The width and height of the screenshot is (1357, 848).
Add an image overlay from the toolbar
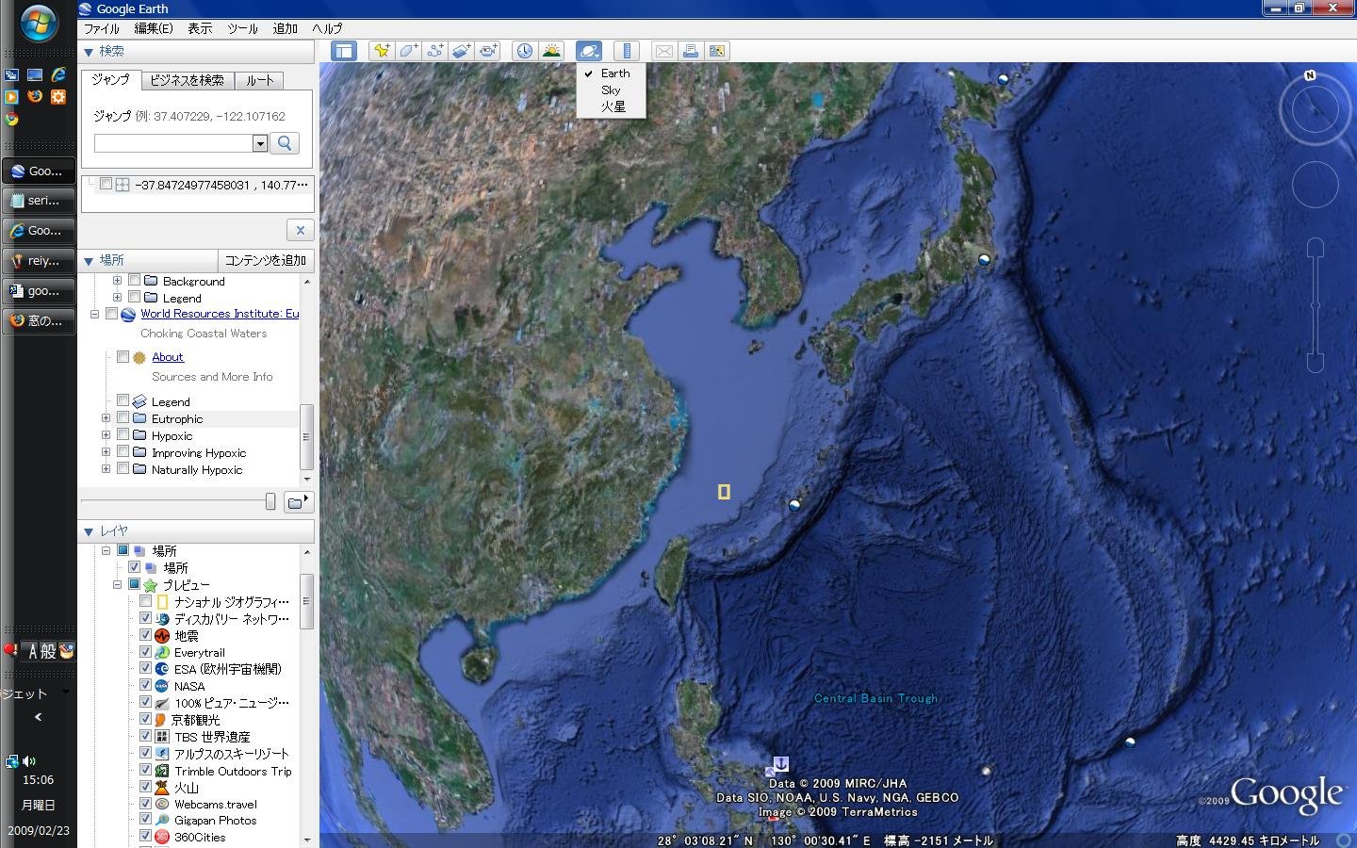461,51
